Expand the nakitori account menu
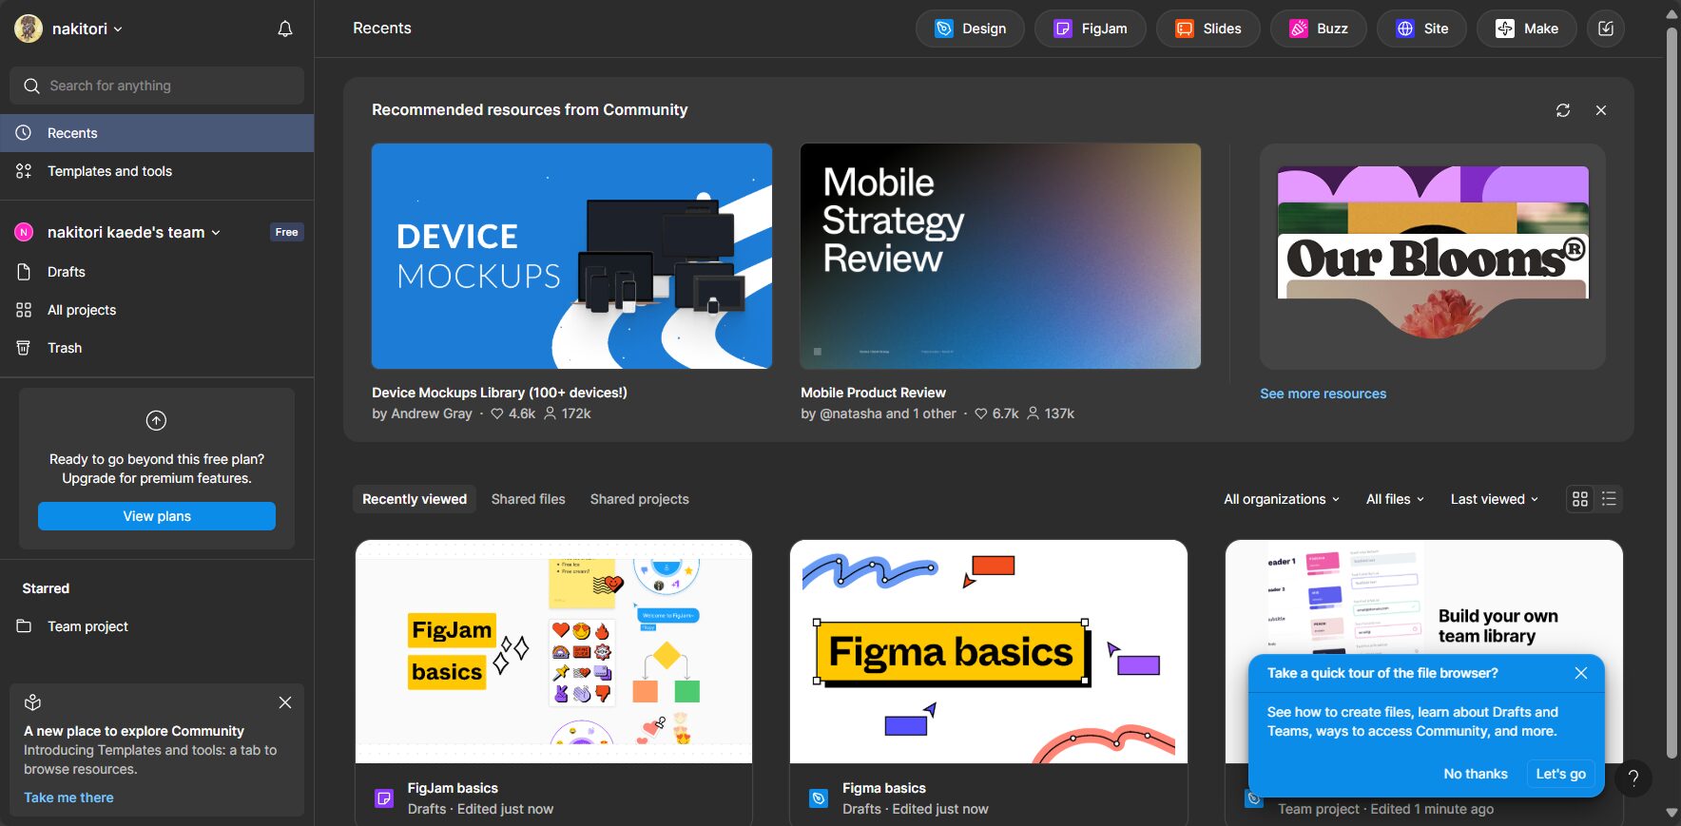The height and width of the screenshot is (826, 1681). [87, 29]
